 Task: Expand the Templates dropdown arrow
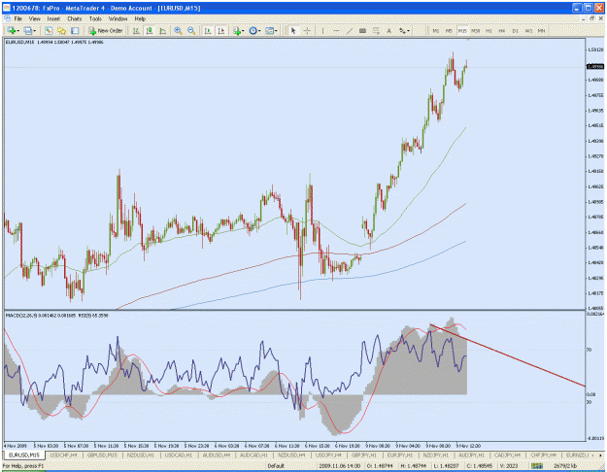click(276, 31)
